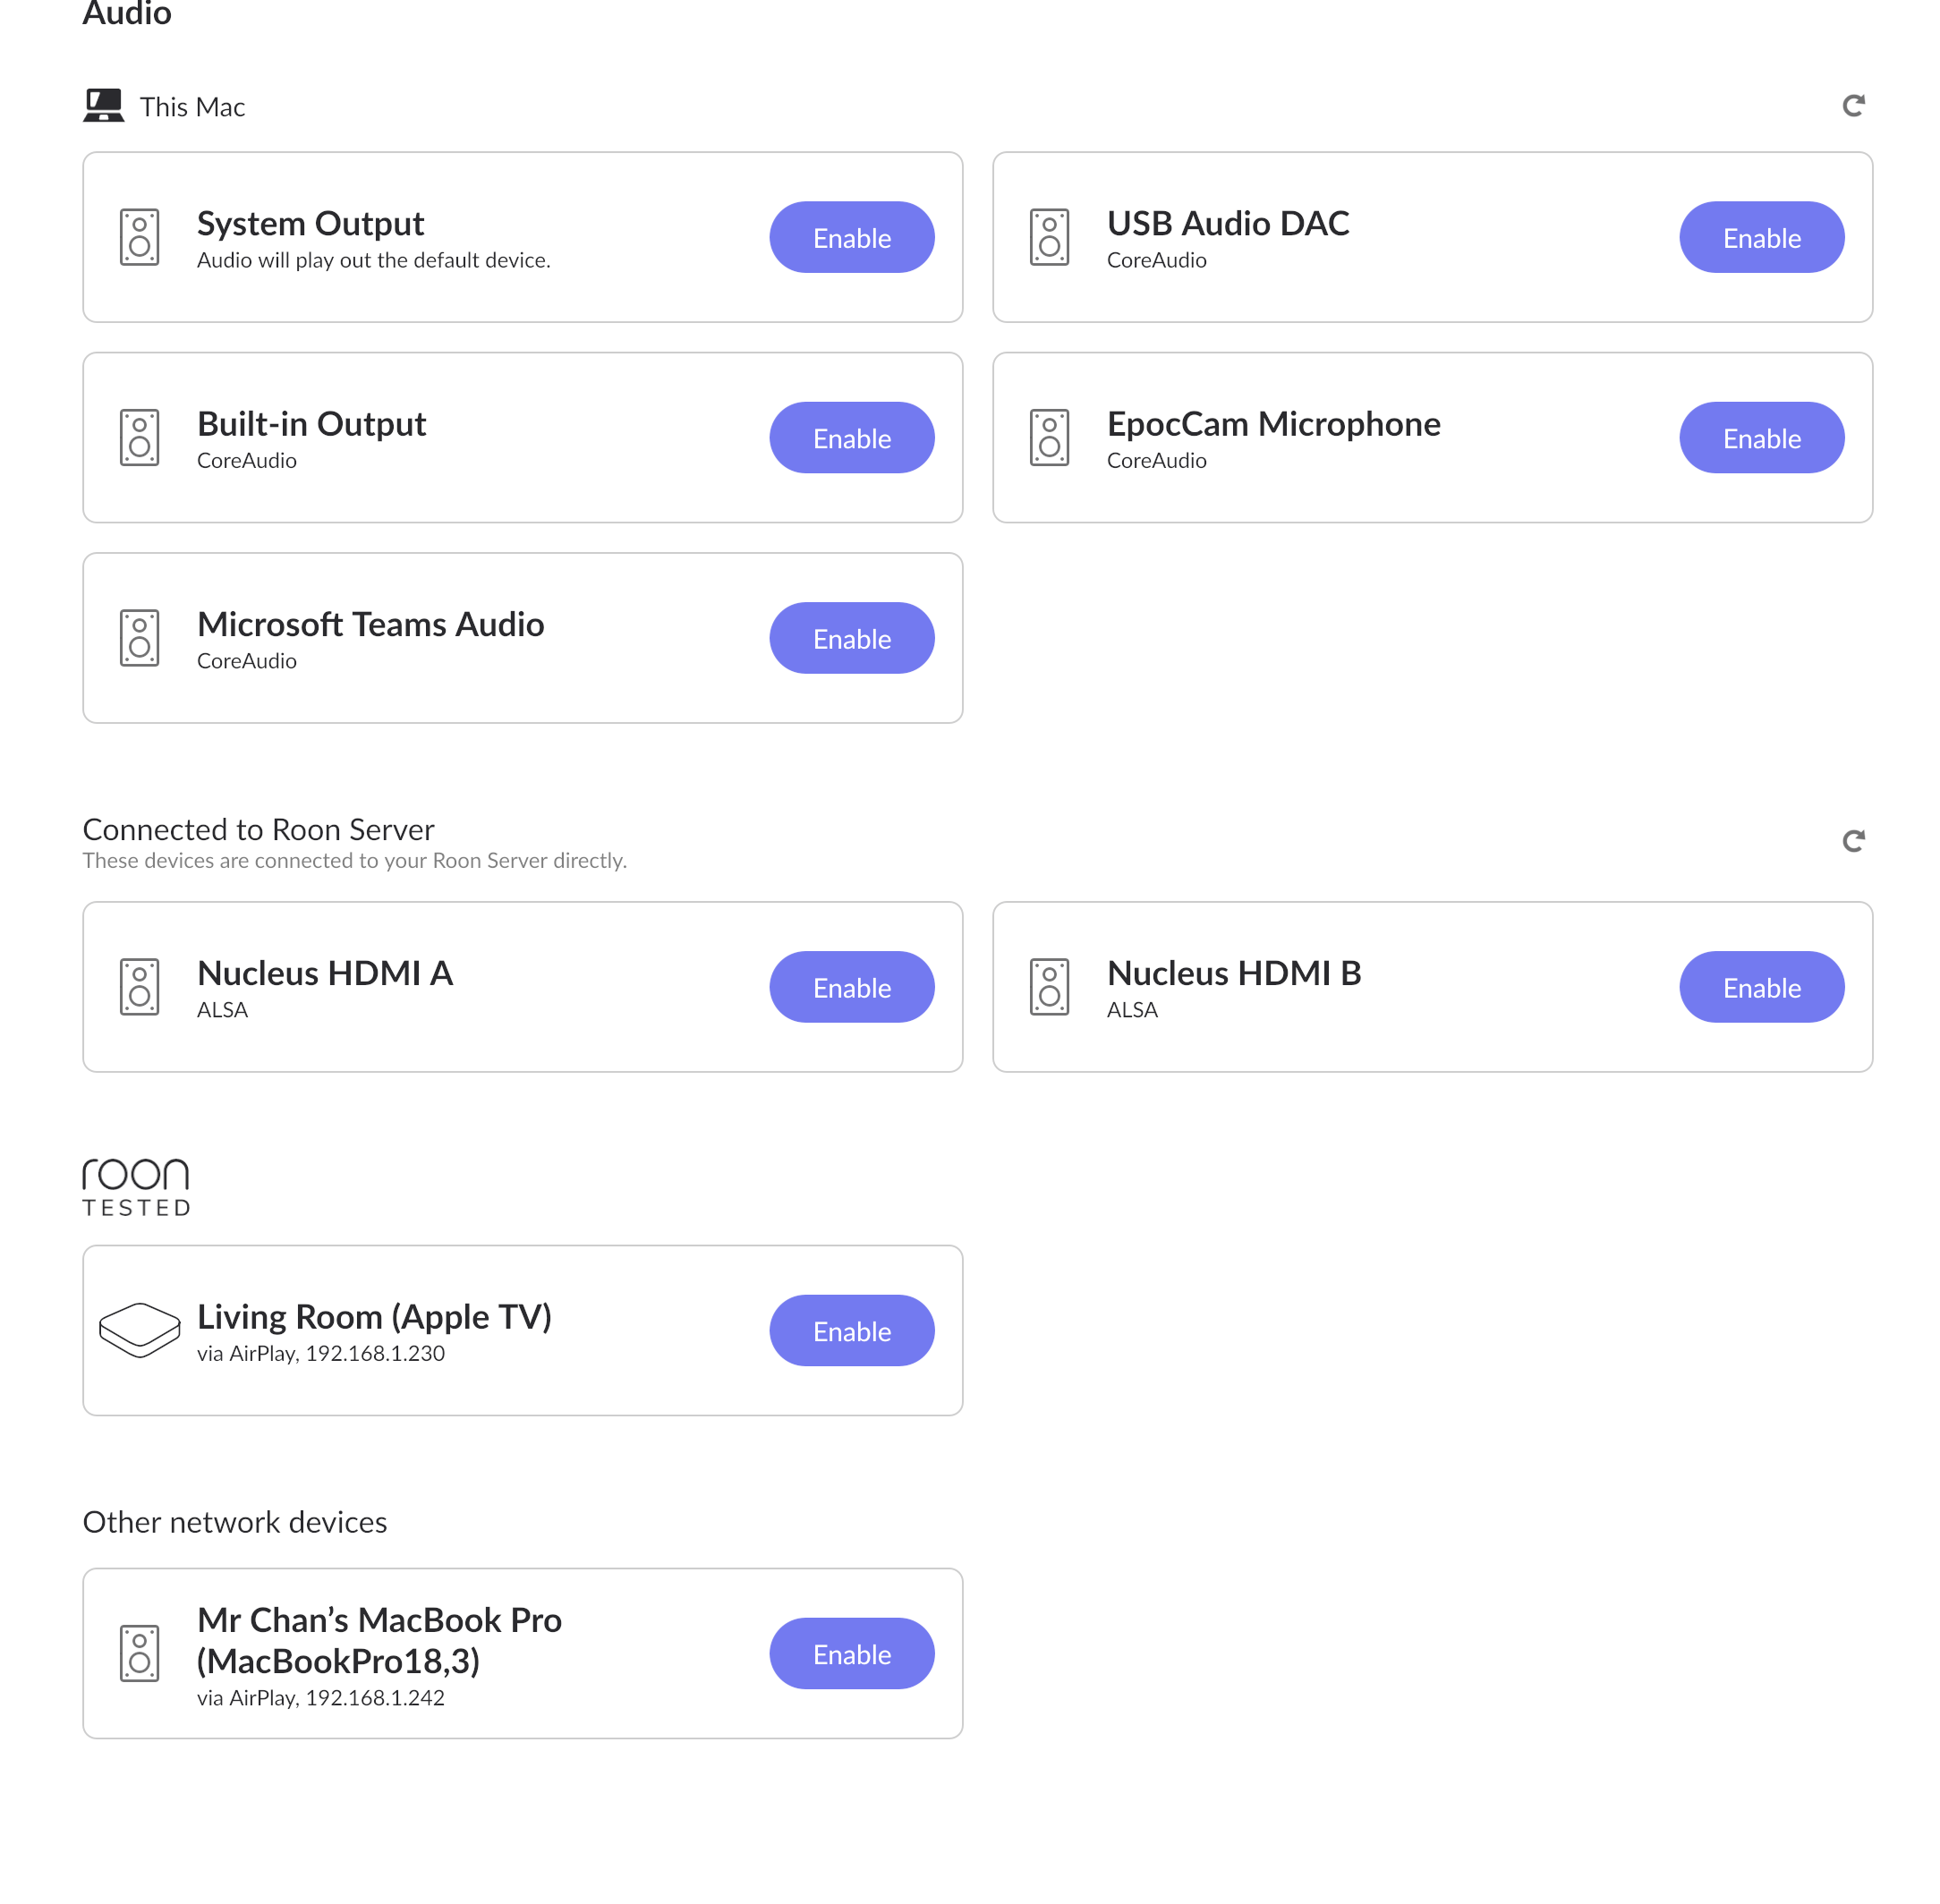Viewport: 1940px width, 1904px height.
Task: Select the Mr Chan's MacBook Pro card
Action: click(x=523, y=1654)
